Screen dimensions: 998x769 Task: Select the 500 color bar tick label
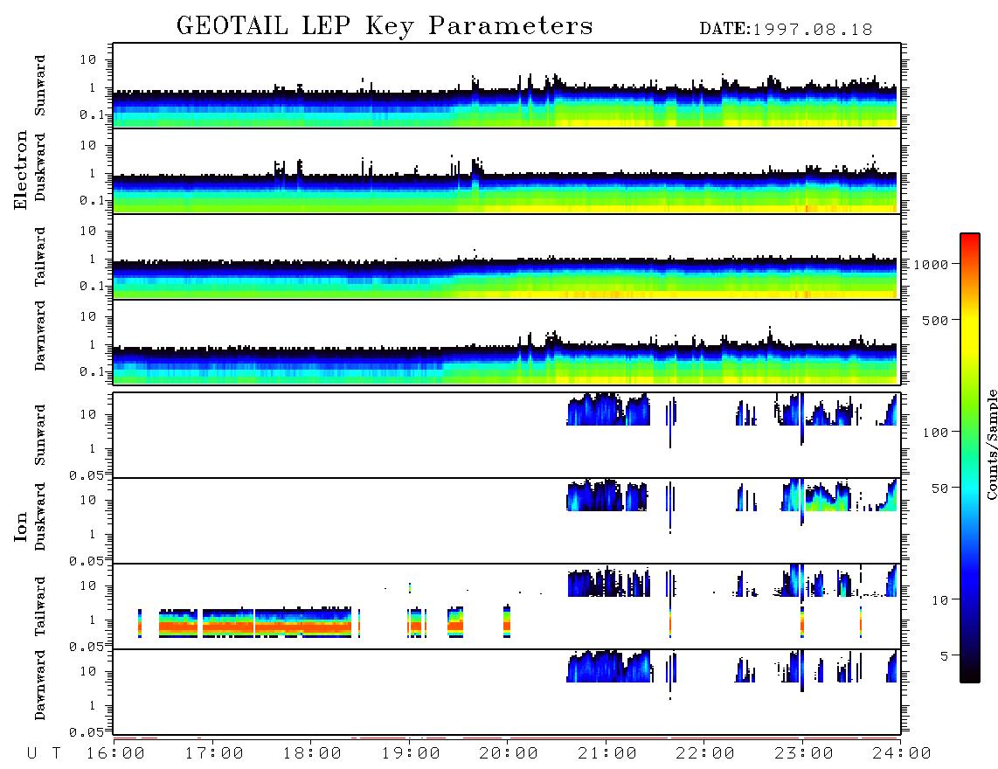(x=935, y=321)
